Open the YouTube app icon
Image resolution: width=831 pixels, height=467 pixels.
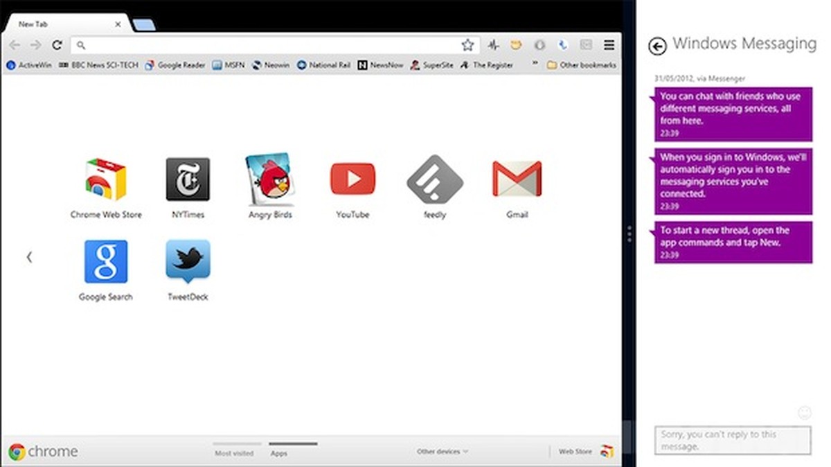click(x=352, y=179)
